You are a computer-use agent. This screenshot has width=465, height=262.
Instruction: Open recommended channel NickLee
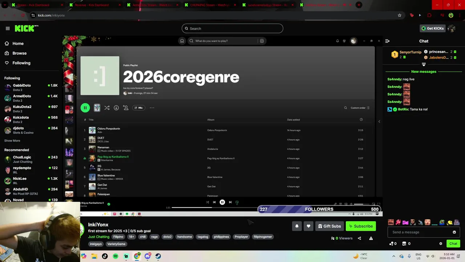click(31, 180)
